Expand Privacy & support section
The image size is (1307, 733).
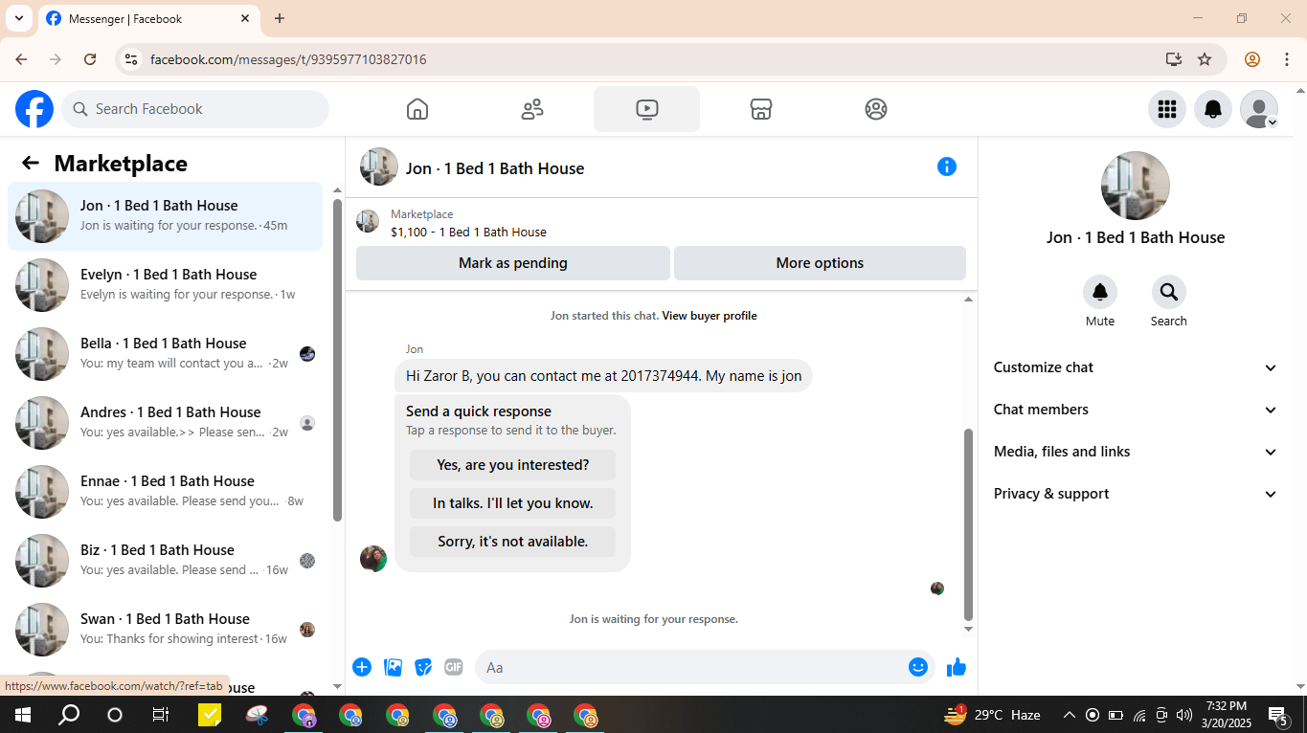click(x=1136, y=494)
